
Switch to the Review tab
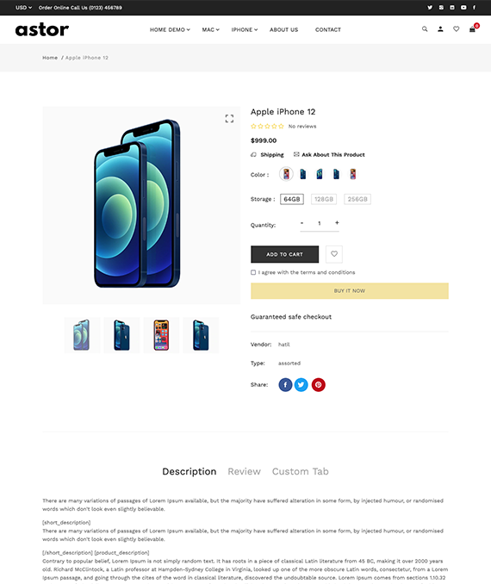(x=244, y=471)
